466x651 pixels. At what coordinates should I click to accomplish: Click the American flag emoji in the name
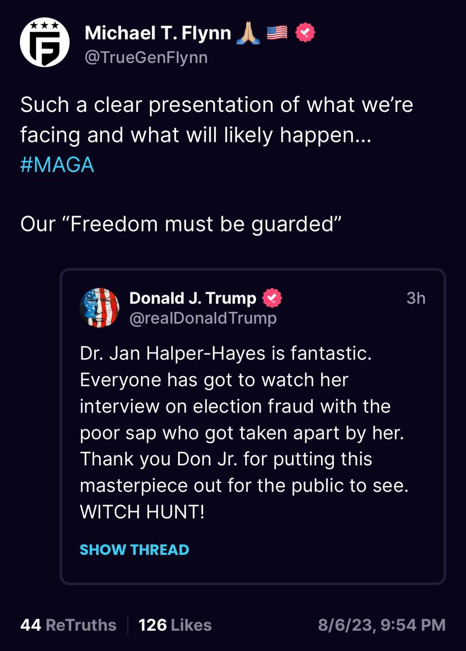coord(277,34)
